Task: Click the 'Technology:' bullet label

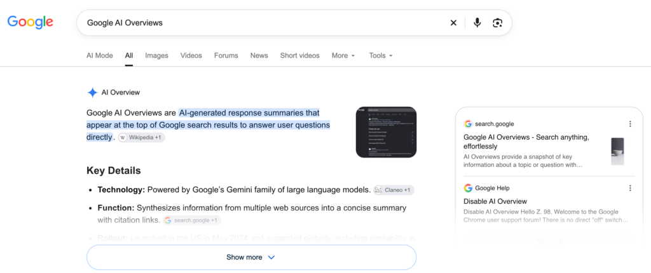Action: [x=121, y=190]
